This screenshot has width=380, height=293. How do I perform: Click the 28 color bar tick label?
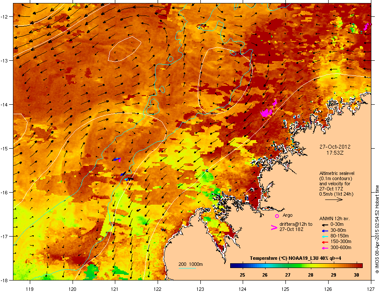(310, 275)
